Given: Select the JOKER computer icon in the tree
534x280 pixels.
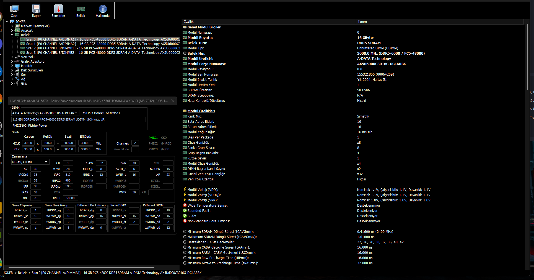Looking at the screenshot, I should 12,22.
